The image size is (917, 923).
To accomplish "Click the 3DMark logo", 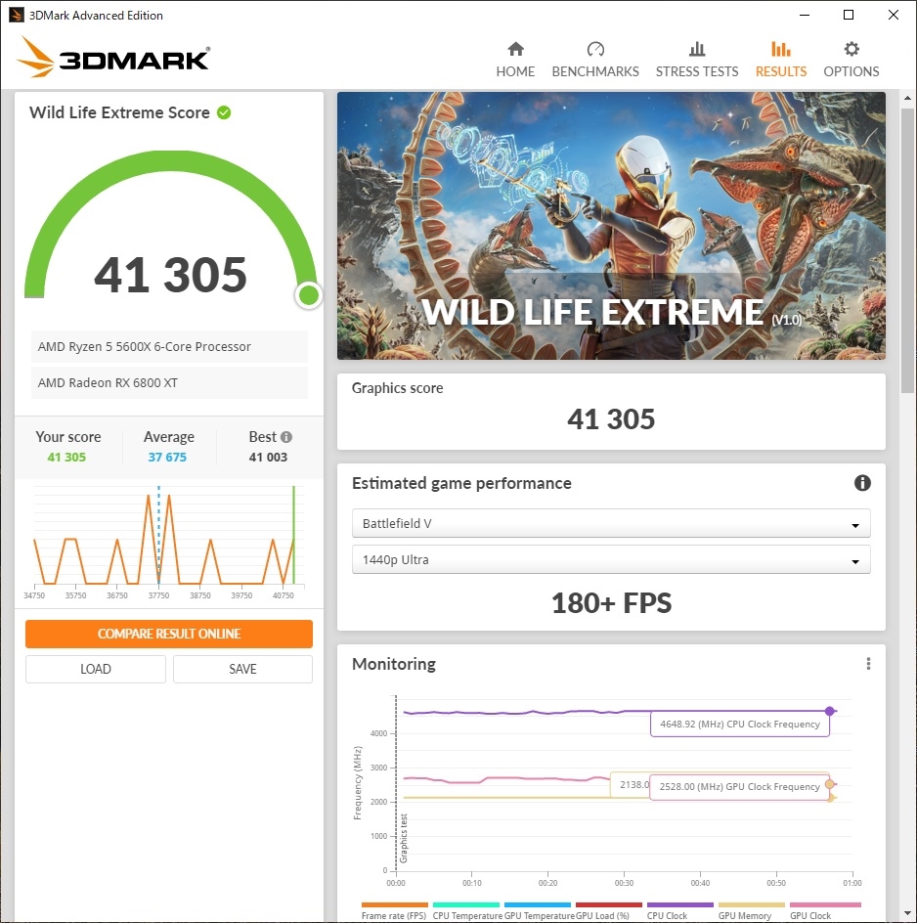I will [x=113, y=57].
